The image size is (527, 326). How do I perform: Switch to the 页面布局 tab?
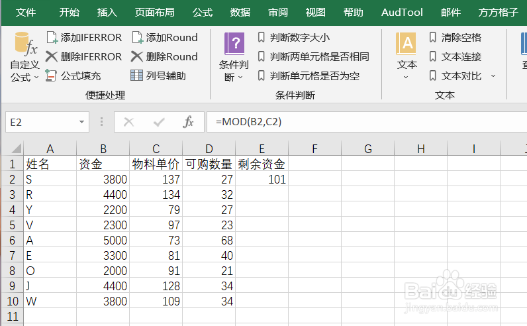tap(155, 13)
